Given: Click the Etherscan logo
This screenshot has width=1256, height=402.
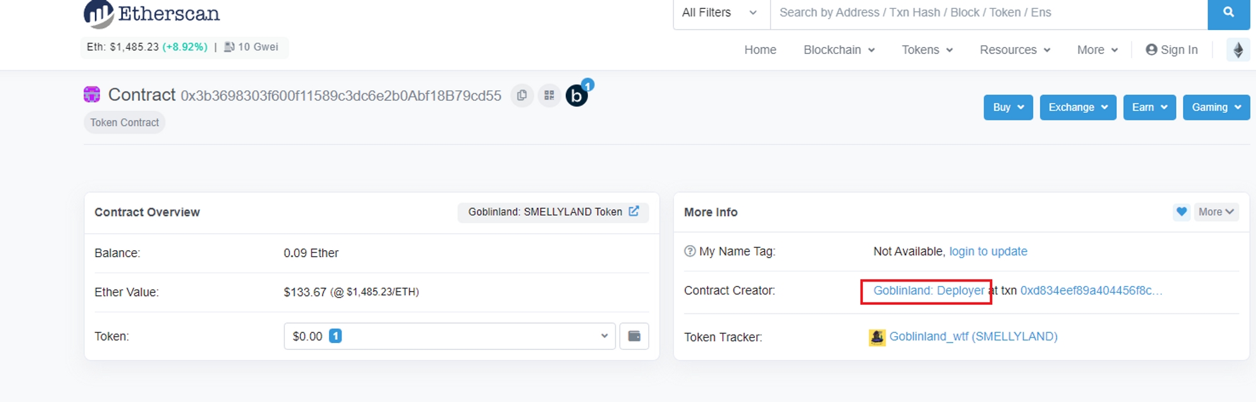Looking at the screenshot, I should tap(151, 14).
